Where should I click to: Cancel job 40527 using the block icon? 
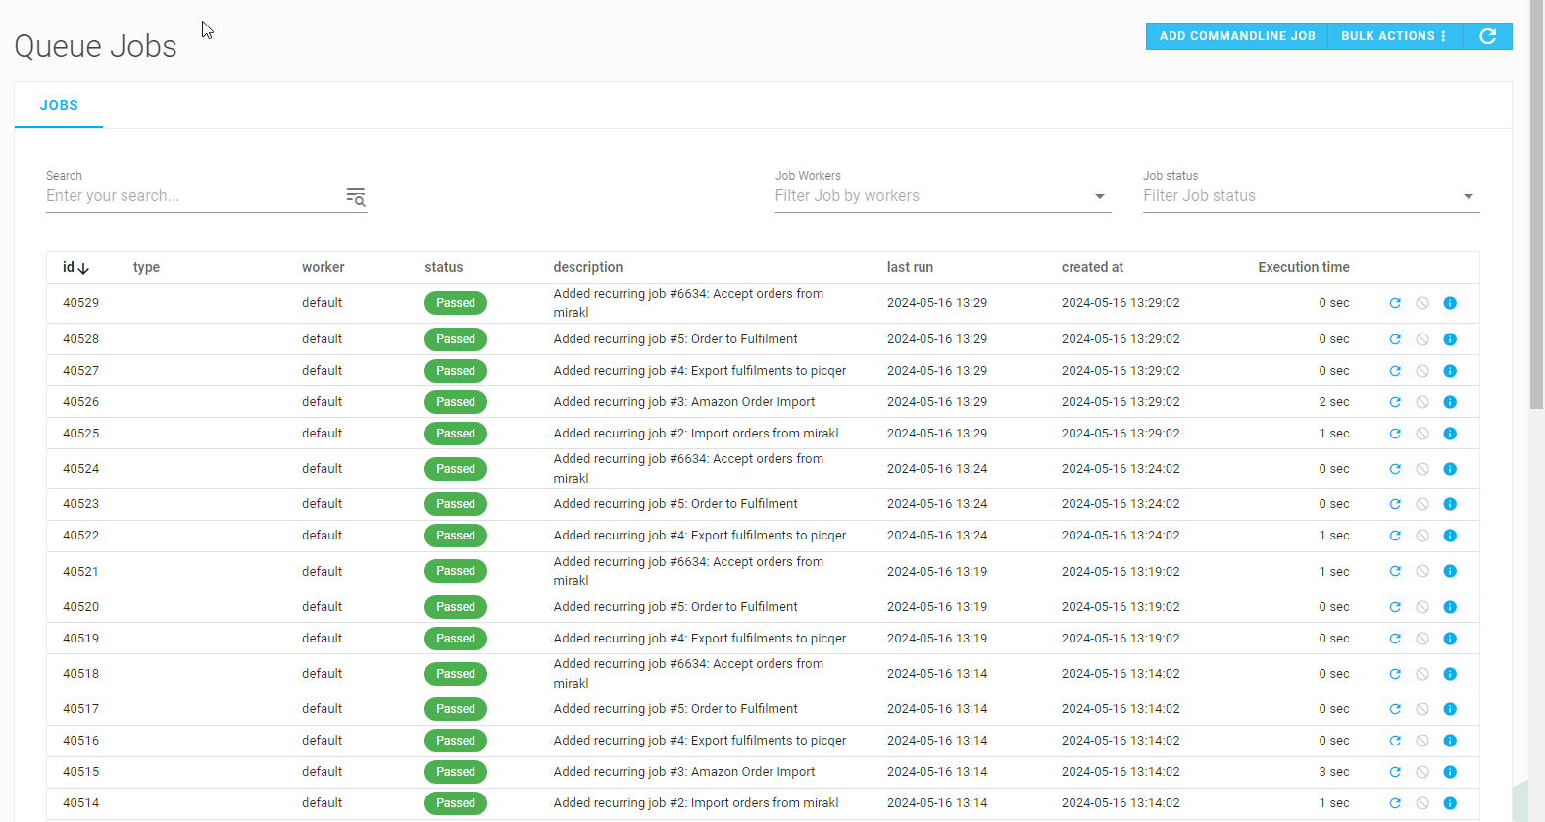(1422, 371)
